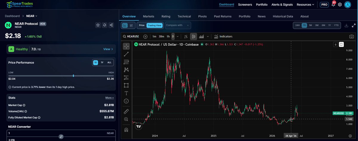
Task: Select the YTD chart range
Action: point(336,25)
